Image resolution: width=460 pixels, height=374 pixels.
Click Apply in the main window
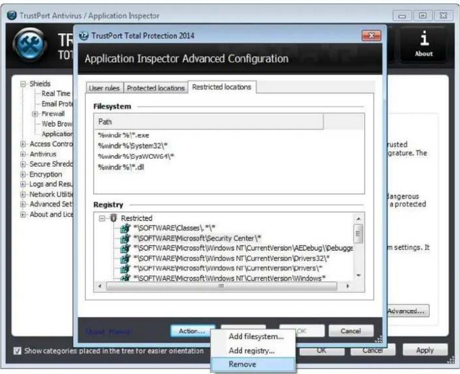[x=425, y=350]
